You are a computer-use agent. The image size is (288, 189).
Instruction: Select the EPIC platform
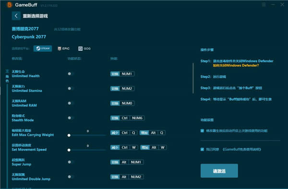(63, 48)
